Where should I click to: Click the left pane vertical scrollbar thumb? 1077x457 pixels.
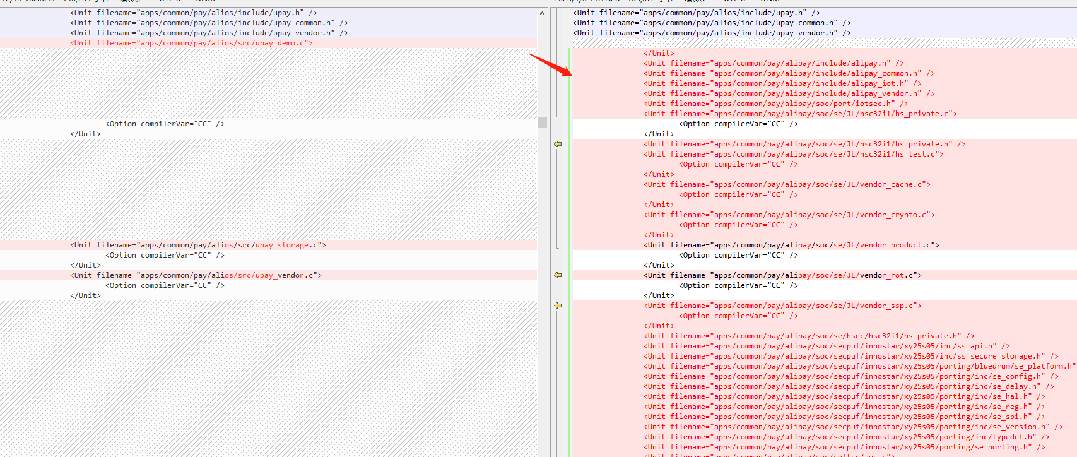tap(542, 122)
